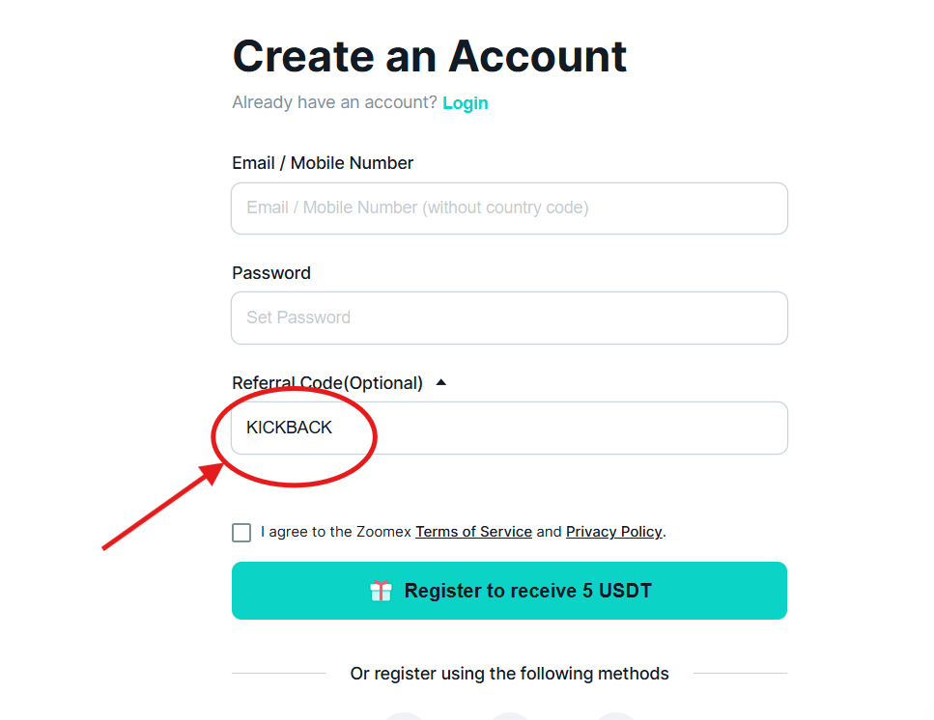Check the Terms of Service agreement checkbox
This screenshot has width=934, height=720.
[x=241, y=532]
